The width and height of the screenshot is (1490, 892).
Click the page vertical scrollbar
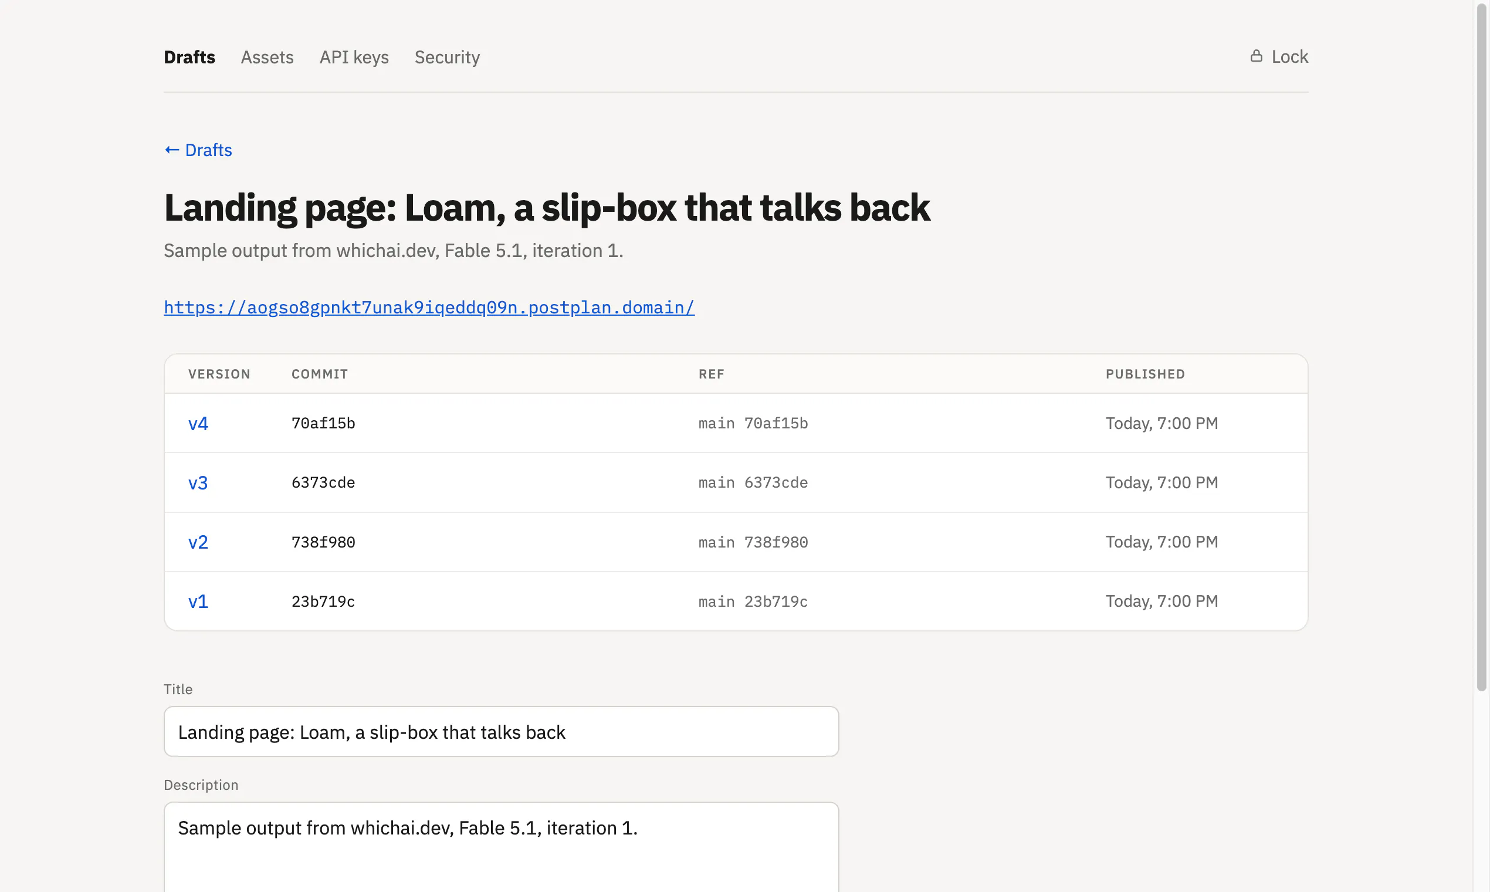tap(1482, 349)
